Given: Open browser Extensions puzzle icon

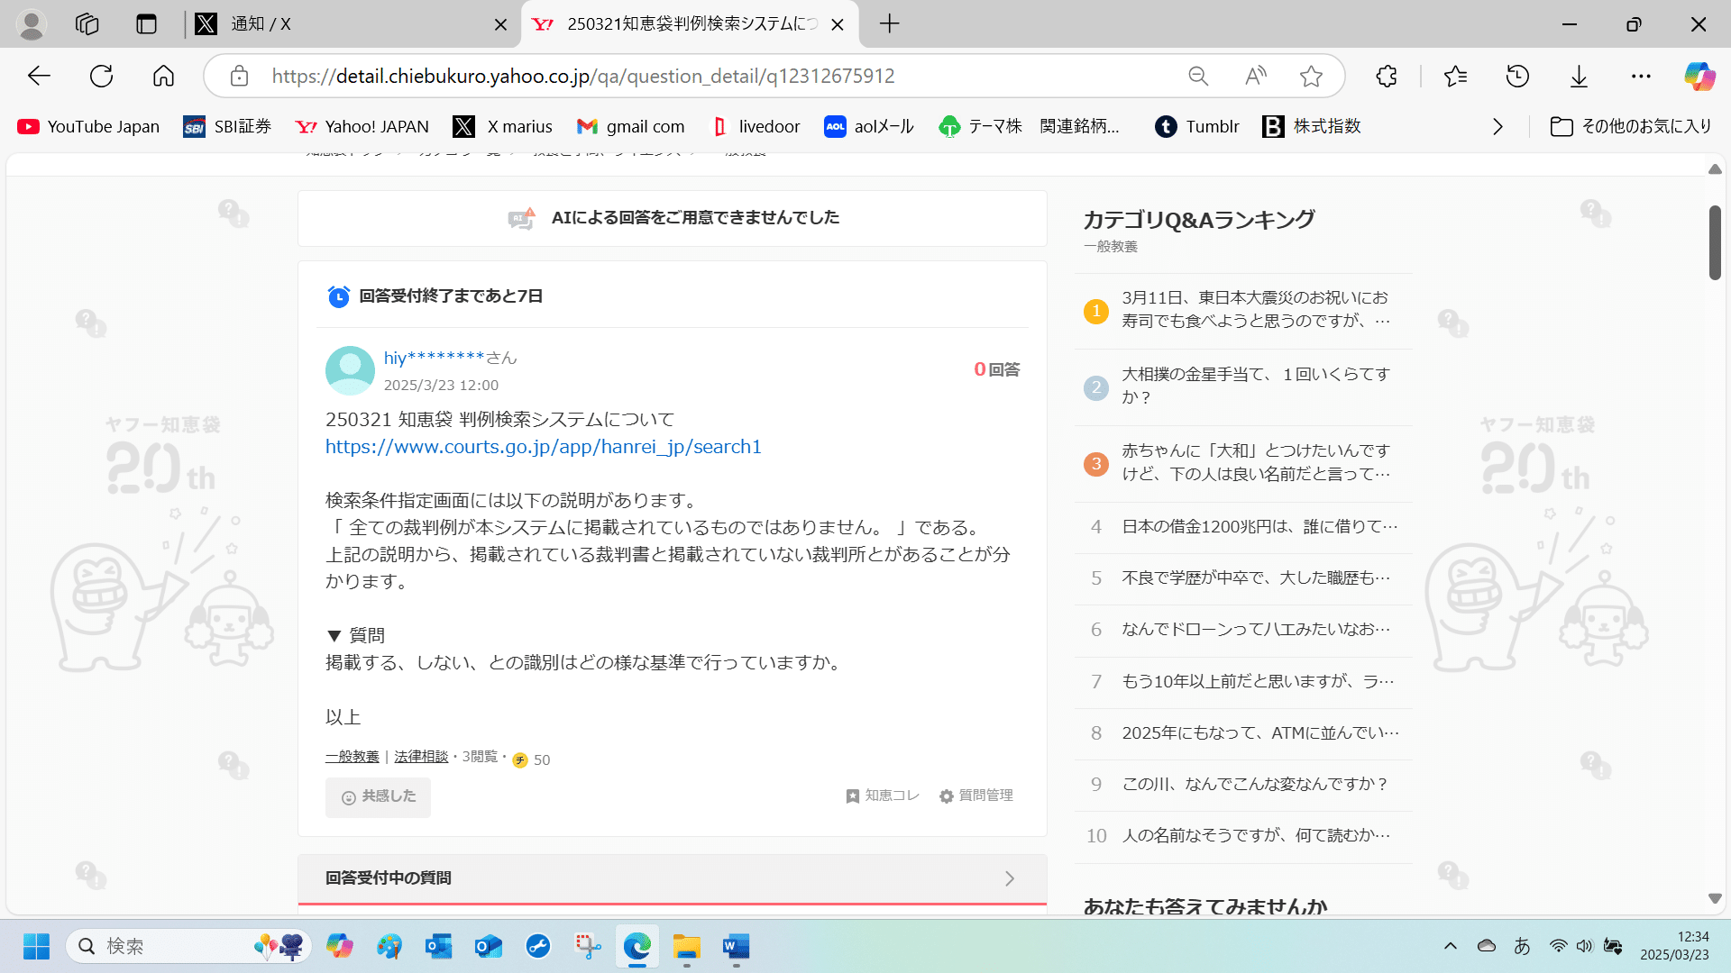Looking at the screenshot, I should [x=1386, y=76].
